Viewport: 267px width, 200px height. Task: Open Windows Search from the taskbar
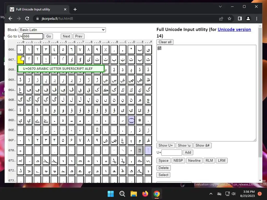point(122,194)
